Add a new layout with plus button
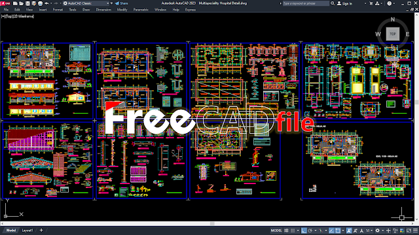Viewport: 419px width, 235px height. [x=41, y=230]
